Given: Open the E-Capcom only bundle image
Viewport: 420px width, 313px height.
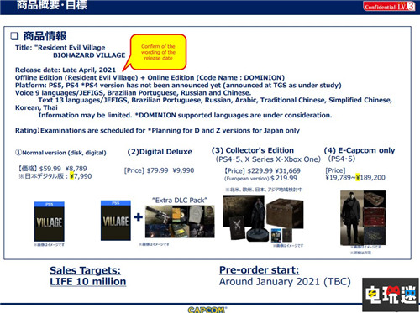Looking at the screenshot, I should [x=363, y=217].
